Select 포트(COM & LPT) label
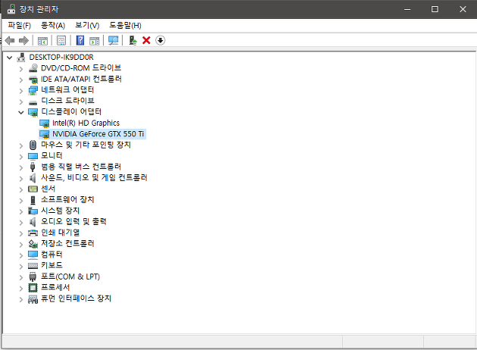This screenshot has width=477, height=350. [70, 277]
